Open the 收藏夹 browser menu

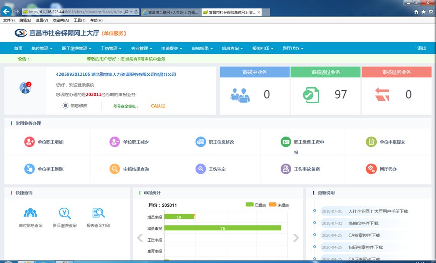click(x=60, y=20)
